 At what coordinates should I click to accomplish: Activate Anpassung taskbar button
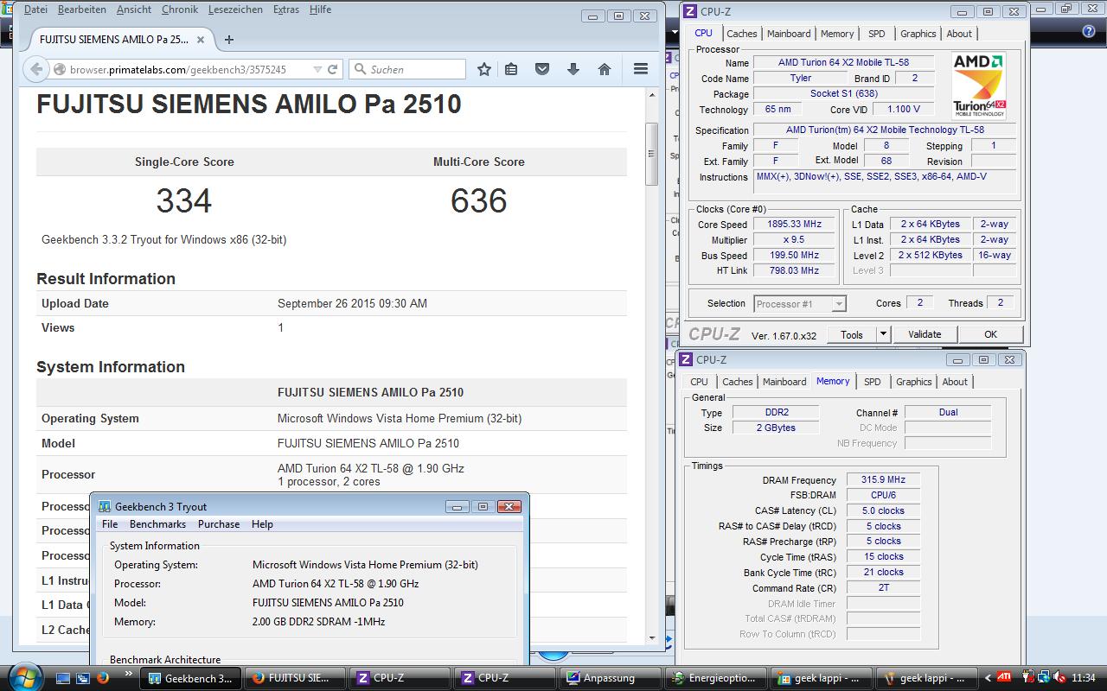tap(610, 678)
